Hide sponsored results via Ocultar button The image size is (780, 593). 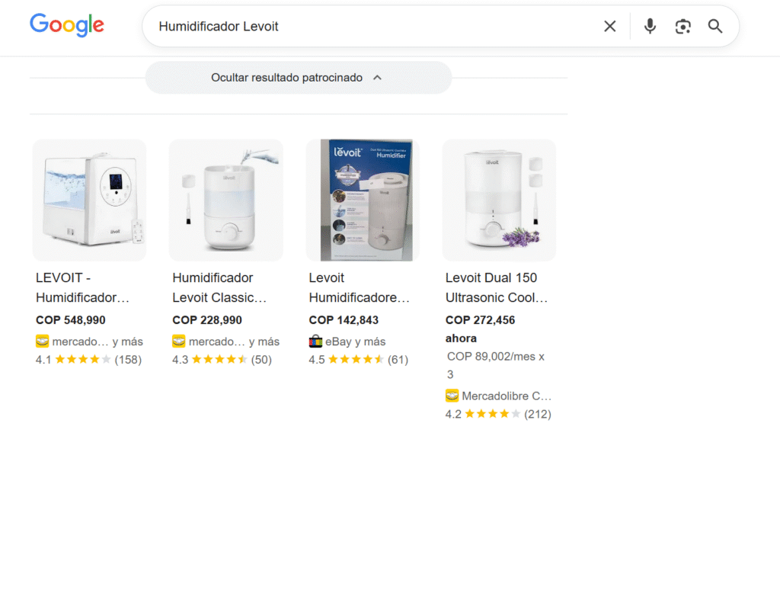click(x=287, y=78)
